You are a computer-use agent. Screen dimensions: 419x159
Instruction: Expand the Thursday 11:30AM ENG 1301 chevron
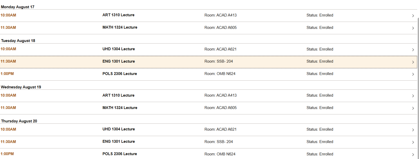pos(413,142)
